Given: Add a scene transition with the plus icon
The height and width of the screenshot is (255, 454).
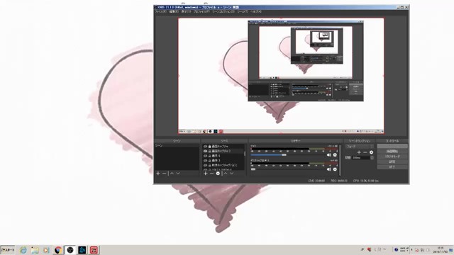Looking at the screenshot, I should click(x=359, y=152).
